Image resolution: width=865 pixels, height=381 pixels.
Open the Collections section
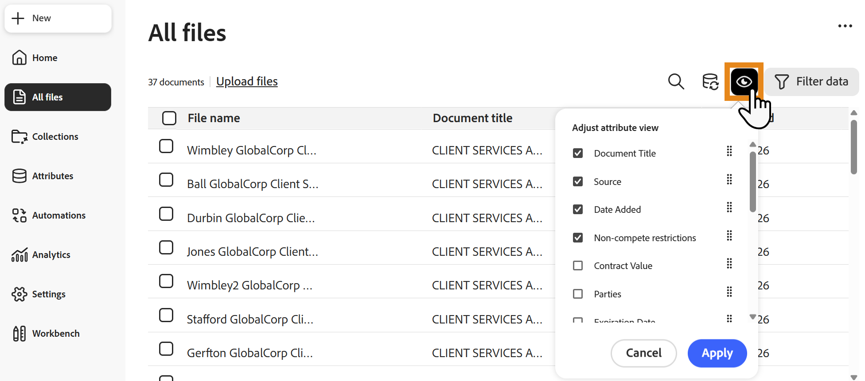(x=58, y=137)
